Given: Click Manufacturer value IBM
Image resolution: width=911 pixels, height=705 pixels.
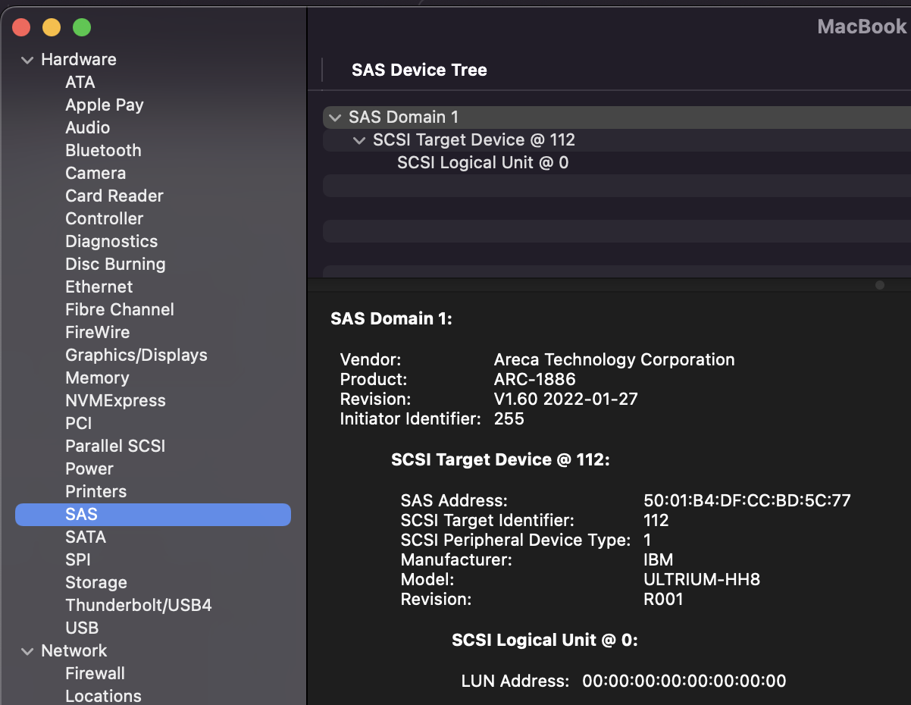Looking at the screenshot, I should click(x=658, y=559).
